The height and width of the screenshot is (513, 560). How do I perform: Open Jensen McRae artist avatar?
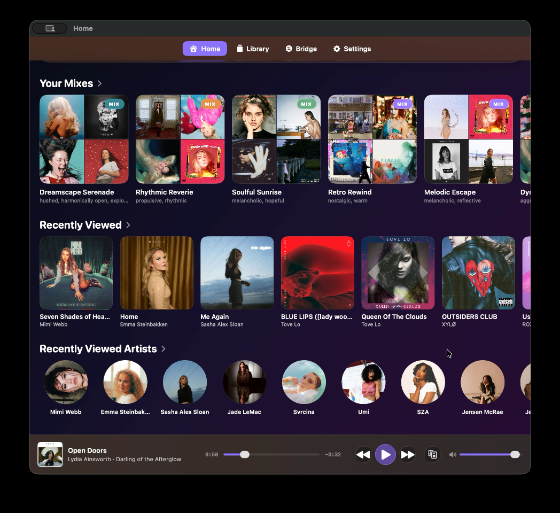pyautogui.click(x=483, y=382)
